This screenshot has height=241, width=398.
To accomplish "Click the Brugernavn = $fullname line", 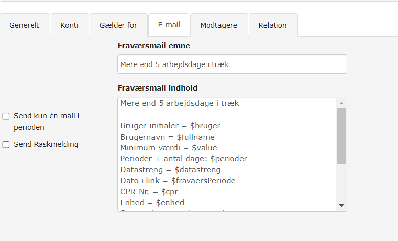I will coord(167,137).
